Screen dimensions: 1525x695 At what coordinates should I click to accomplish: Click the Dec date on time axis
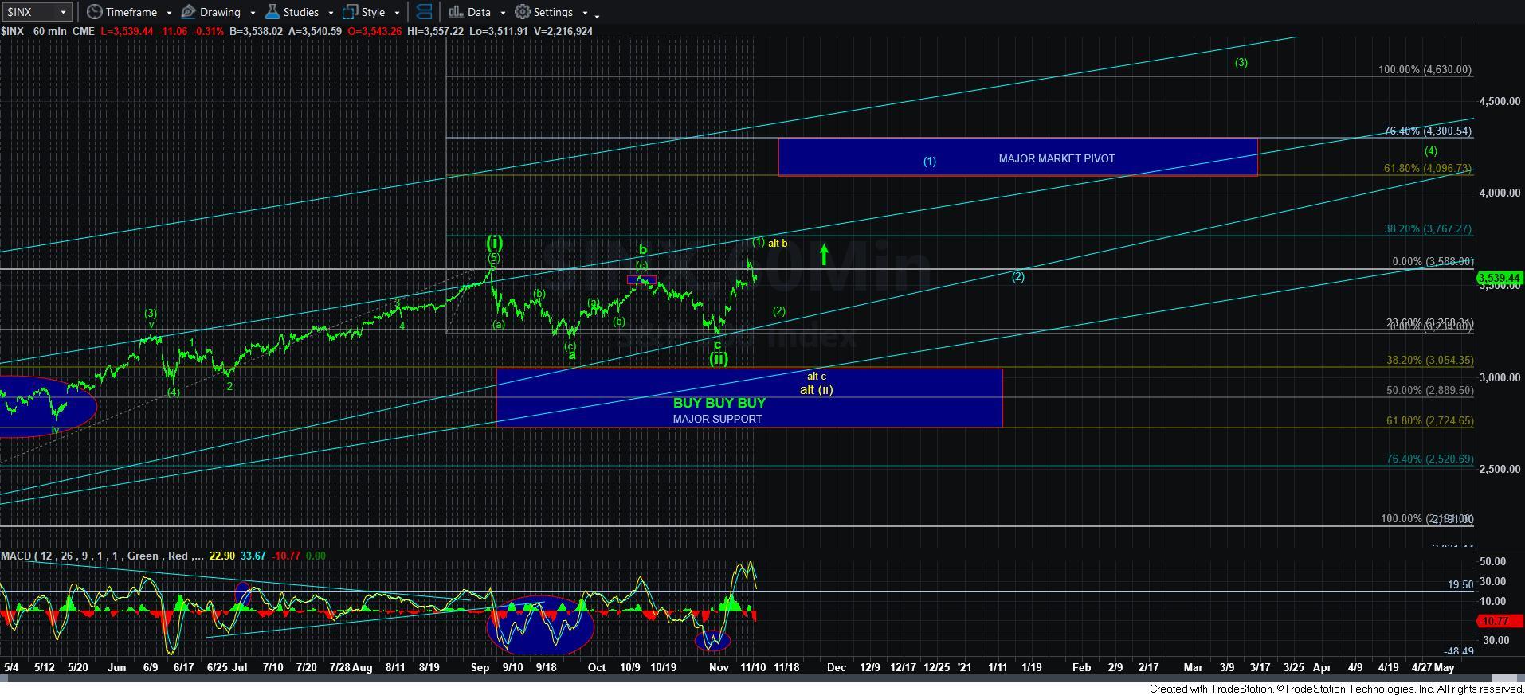[x=836, y=667]
